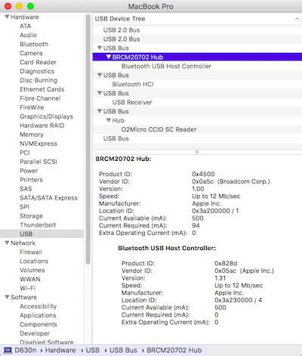The image size is (302, 356).
Task: Collapse the Hub triangle above O2Micro reader
Action: (x=109, y=120)
